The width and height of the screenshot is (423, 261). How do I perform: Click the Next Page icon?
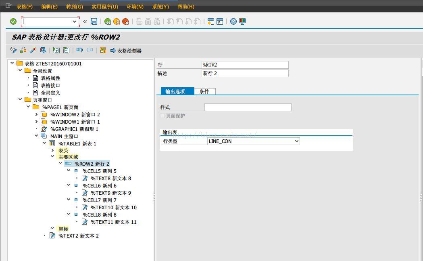[189, 21]
